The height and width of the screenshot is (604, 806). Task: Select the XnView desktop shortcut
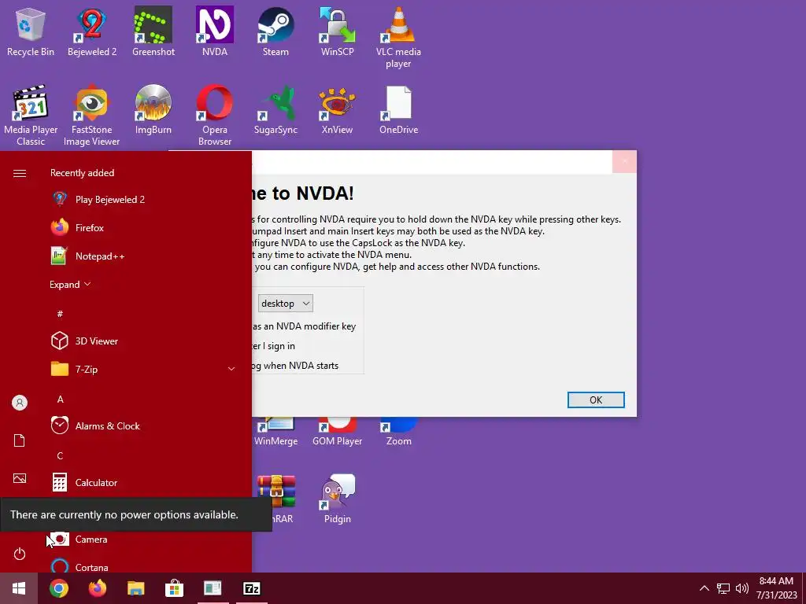(337, 110)
